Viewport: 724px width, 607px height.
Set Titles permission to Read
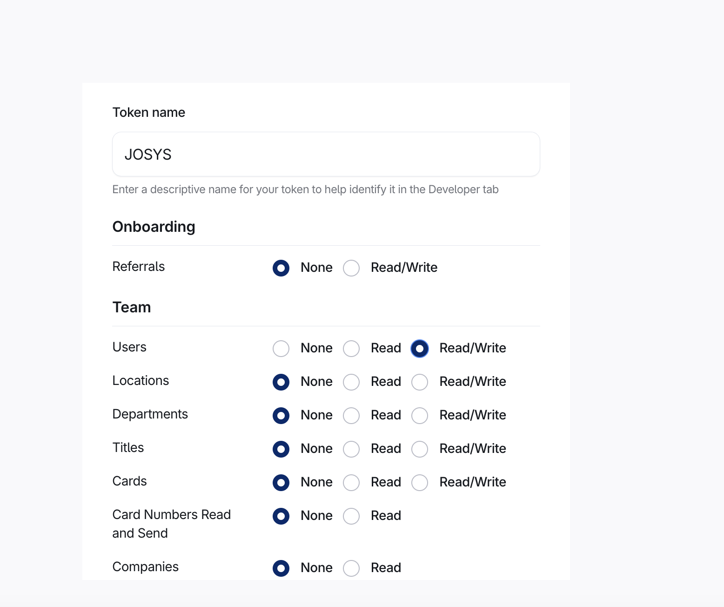tap(351, 449)
